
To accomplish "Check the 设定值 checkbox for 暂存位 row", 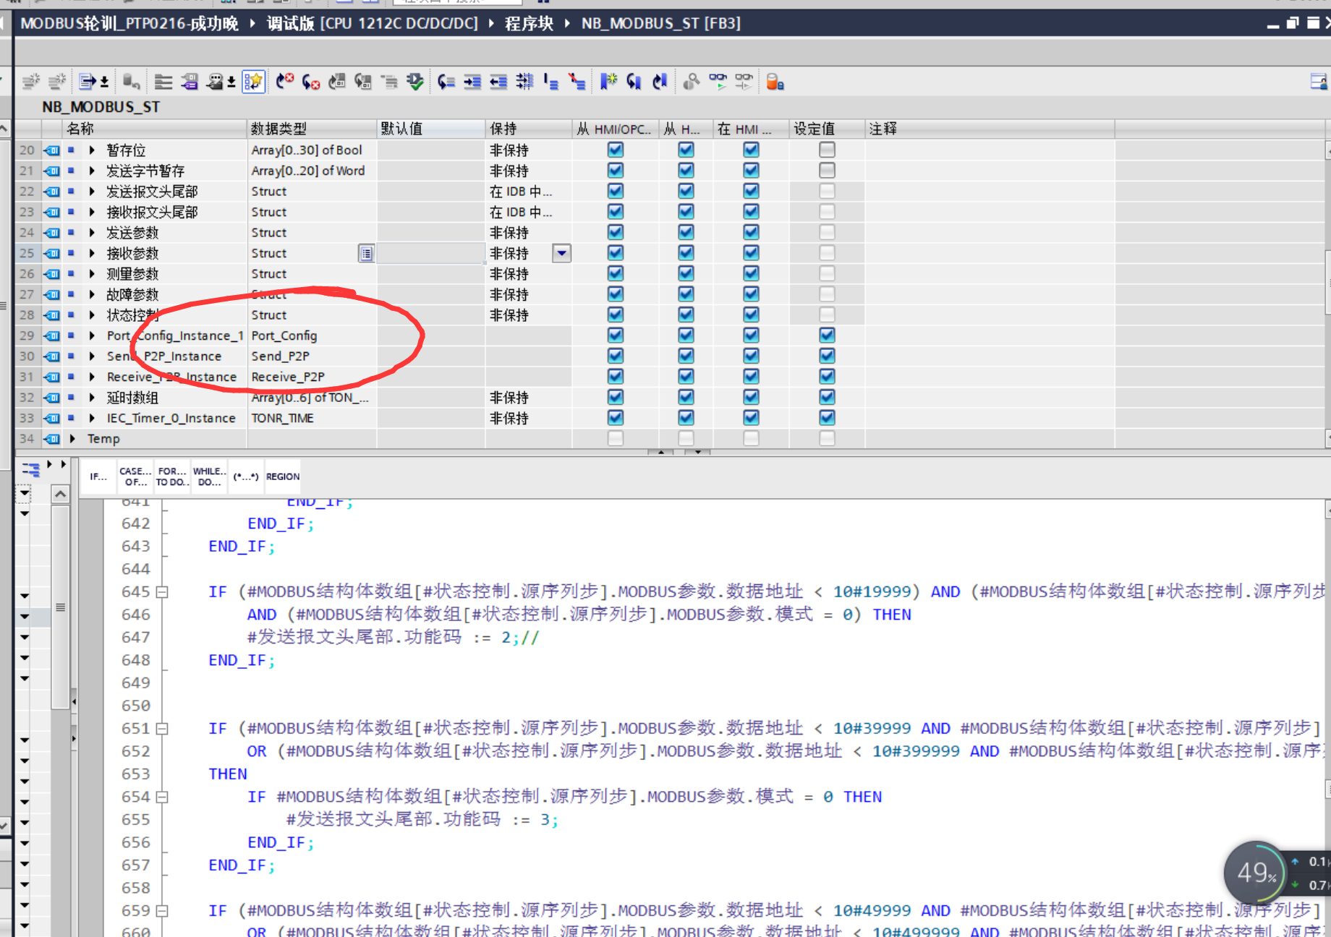I will 827,150.
